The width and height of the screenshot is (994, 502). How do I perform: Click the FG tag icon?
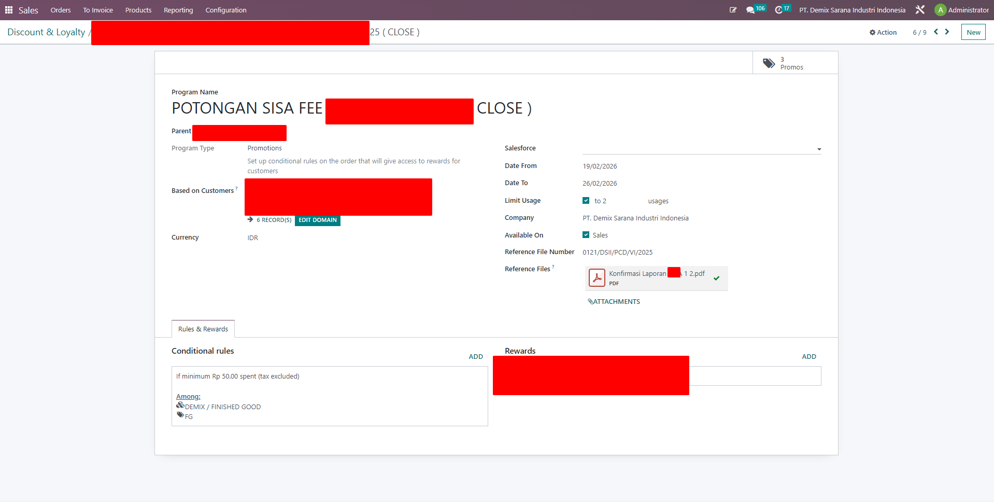coord(180,415)
